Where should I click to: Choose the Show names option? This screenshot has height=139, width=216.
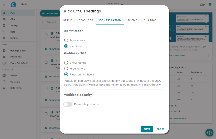tap(66, 63)
